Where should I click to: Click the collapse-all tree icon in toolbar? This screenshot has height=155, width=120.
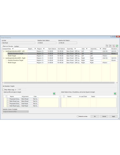pyautogui.click(x=110, y=46)
